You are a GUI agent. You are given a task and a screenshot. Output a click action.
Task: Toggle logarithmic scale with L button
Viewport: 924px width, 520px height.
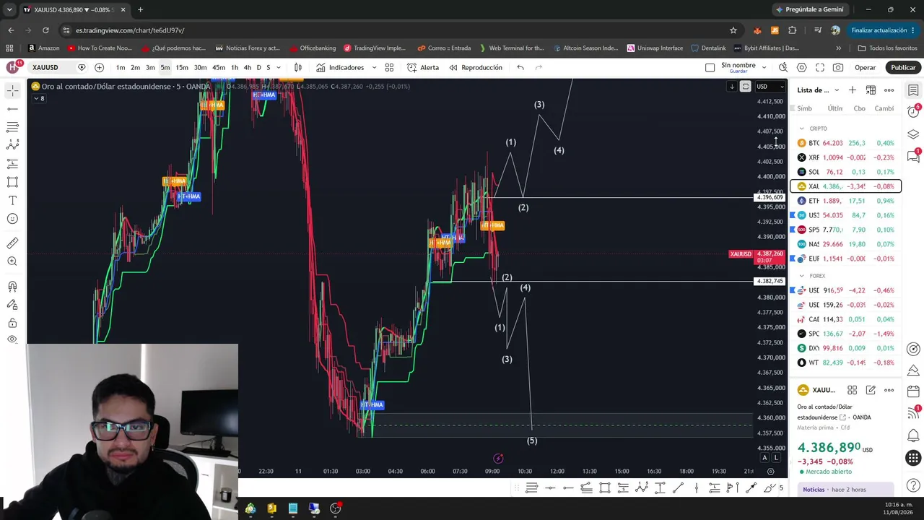coord(776,458)
